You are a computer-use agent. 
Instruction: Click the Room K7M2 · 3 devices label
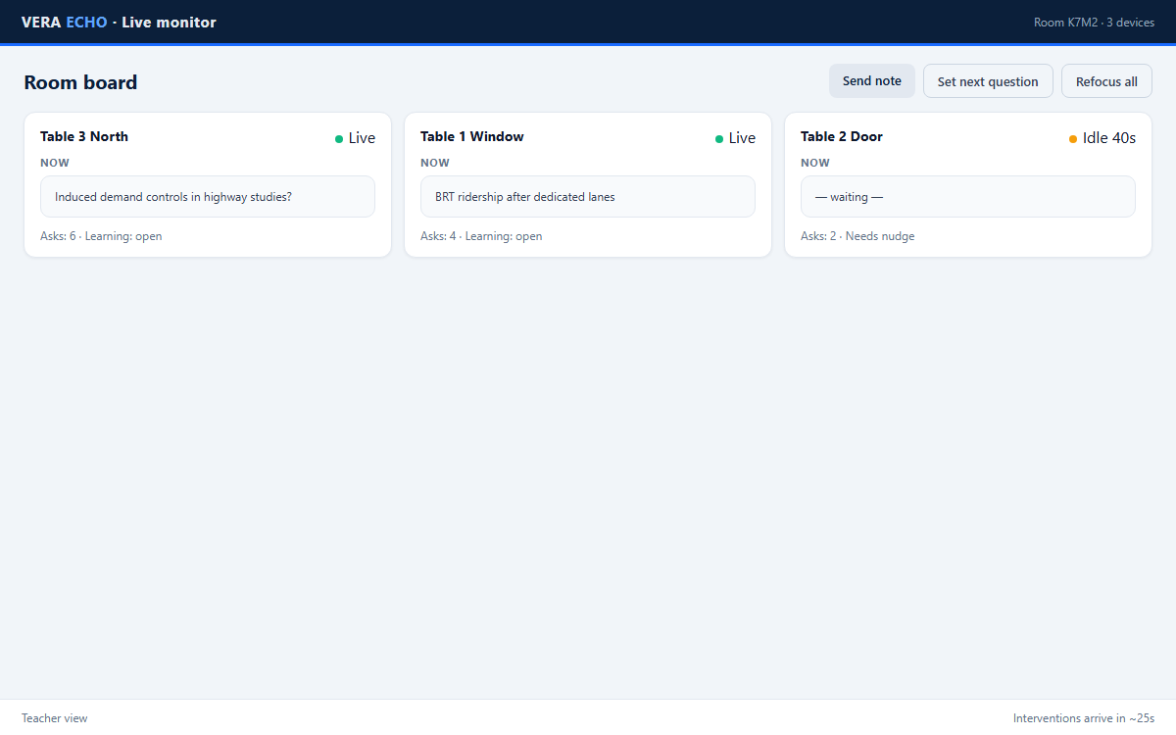pos(1094,23)
